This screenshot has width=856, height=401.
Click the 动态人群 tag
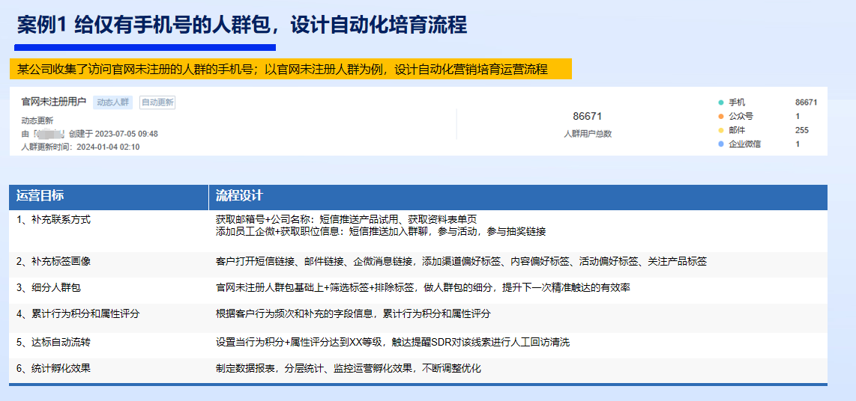coord(112,102)
